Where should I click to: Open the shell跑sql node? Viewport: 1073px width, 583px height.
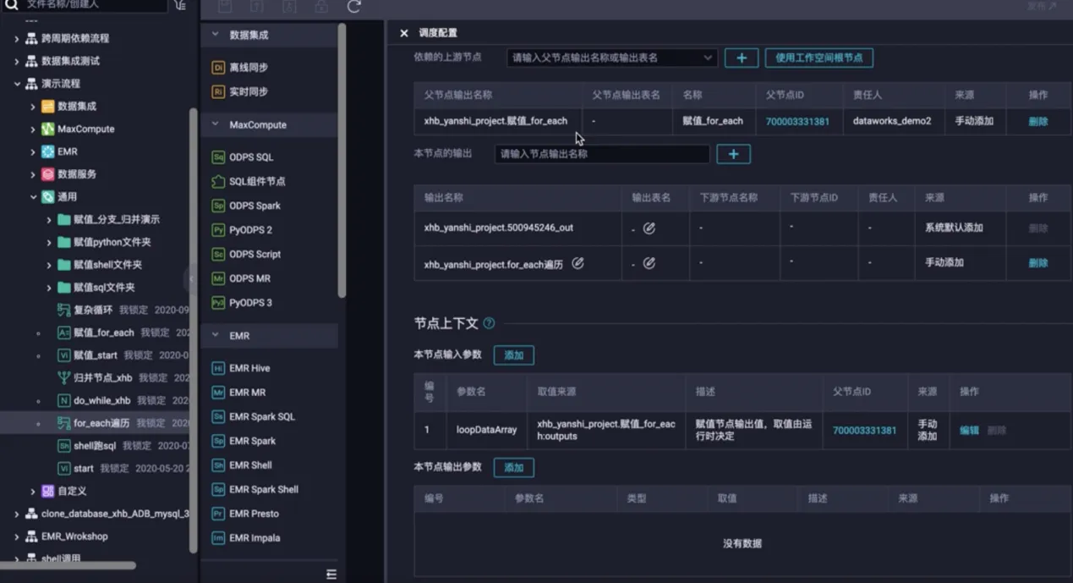coord(95,446)
